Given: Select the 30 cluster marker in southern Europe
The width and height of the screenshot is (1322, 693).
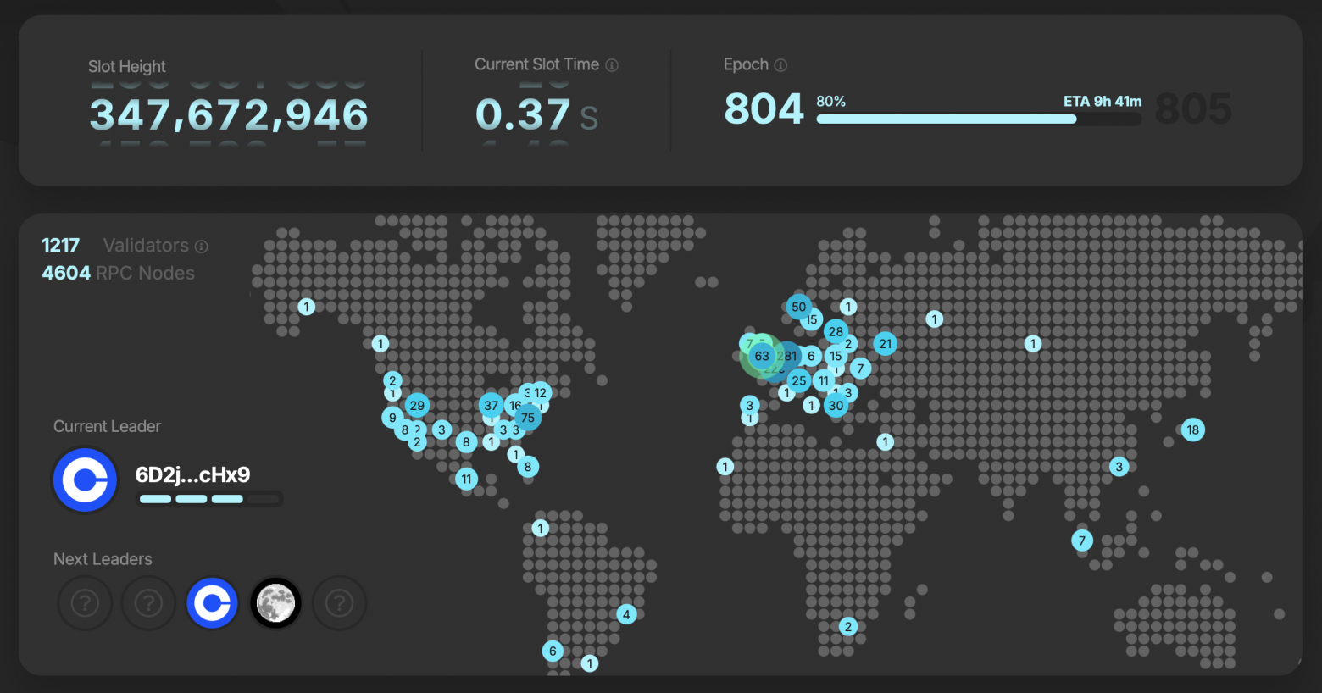Looking at the screenshot, I should (x=836, y=405).
